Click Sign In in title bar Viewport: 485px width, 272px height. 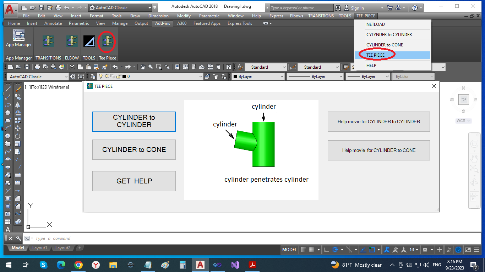[x=357, y=8]
